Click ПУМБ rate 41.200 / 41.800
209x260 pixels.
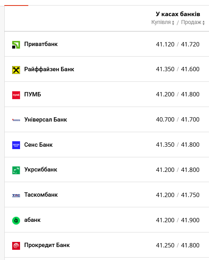178,94
